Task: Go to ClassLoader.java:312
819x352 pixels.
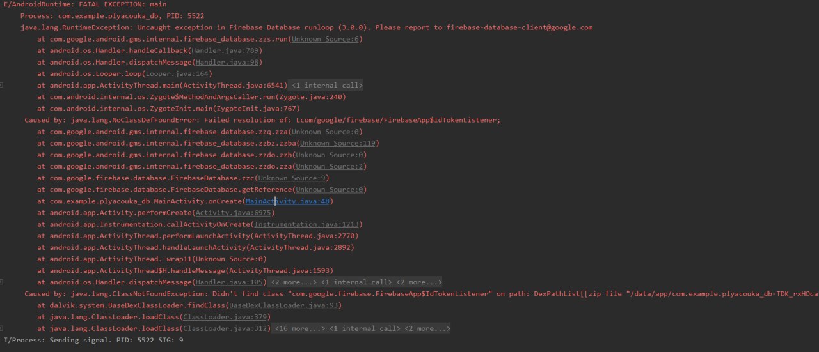Action: point(225,328)
